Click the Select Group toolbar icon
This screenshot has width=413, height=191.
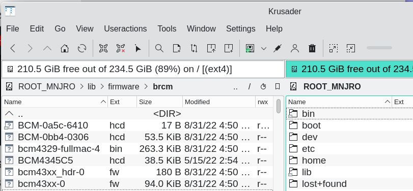pos(103,48)
